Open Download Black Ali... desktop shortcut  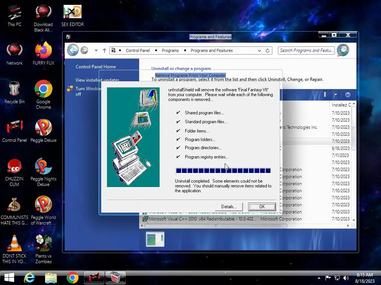[43, 19]
